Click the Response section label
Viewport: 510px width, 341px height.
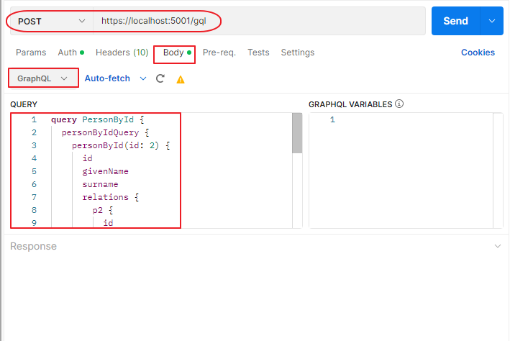pyautogui.click(x=34, y=246)
